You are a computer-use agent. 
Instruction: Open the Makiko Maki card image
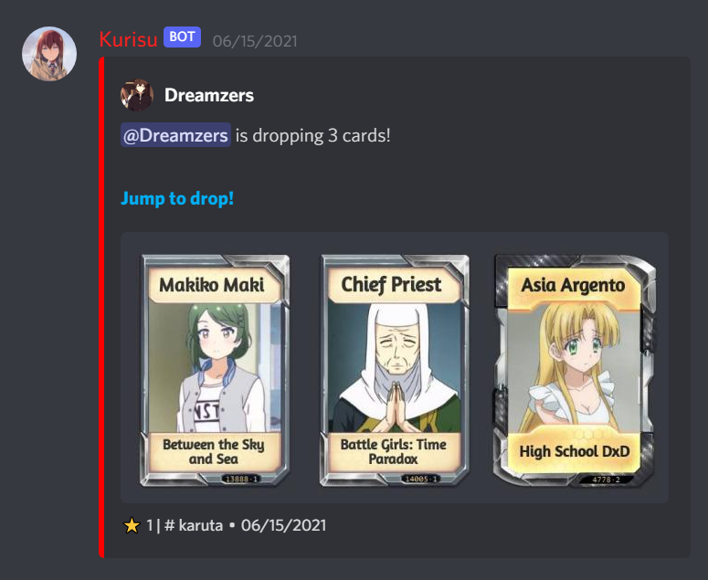click(215, 371)
